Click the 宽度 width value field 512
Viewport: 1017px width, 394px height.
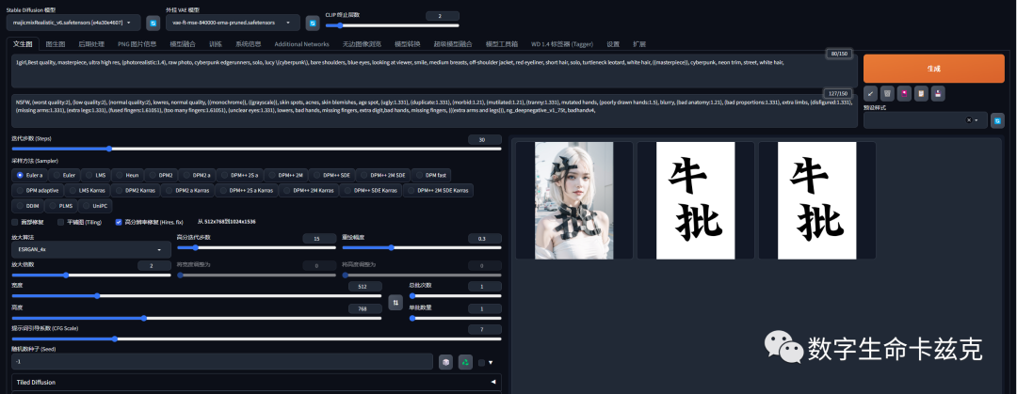pos(364,287)
